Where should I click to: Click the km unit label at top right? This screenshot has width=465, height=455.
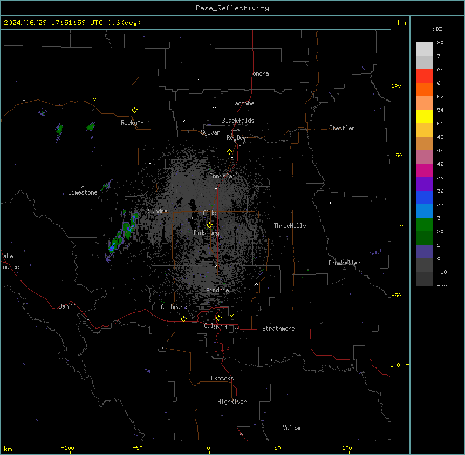coord(401,23)
